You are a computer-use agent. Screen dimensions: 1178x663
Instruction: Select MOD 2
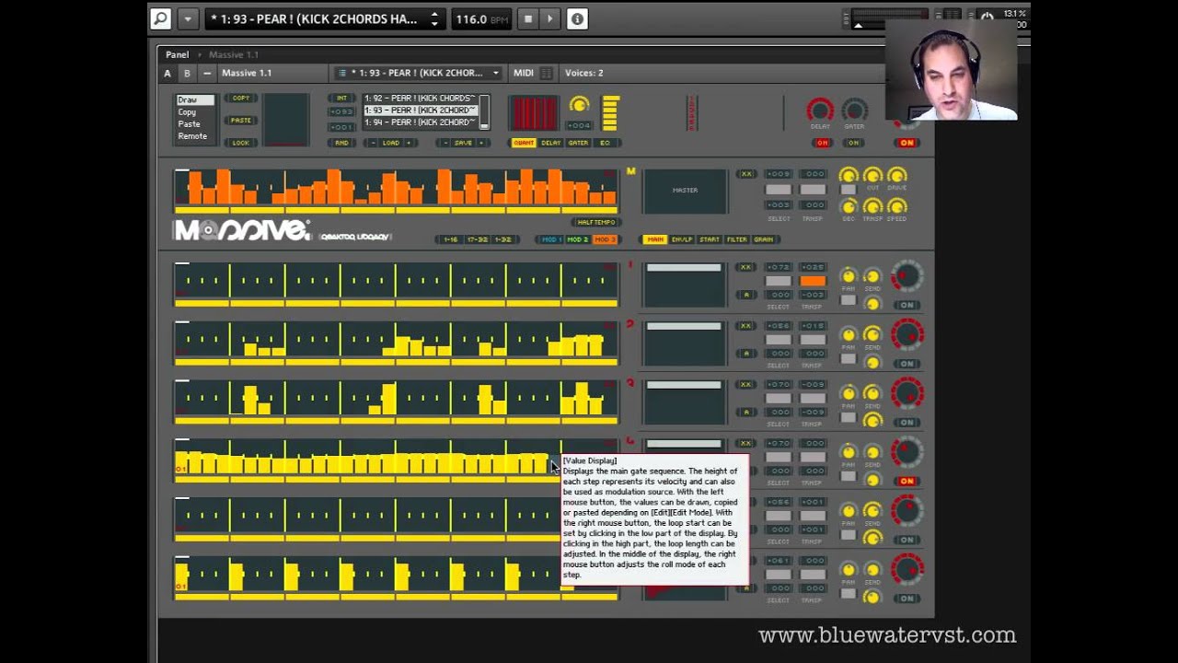tap(577, 239)
